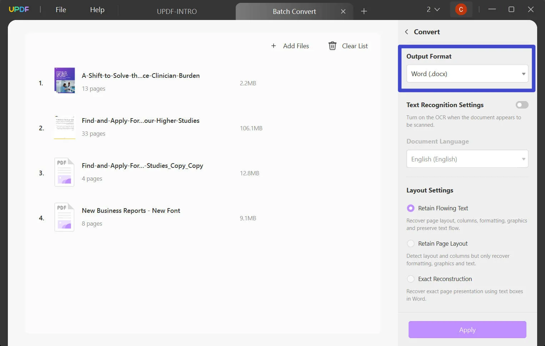Select Exact Reconstruction option
545x346 pixels.
pyautogui.click(x=411, y=279)
